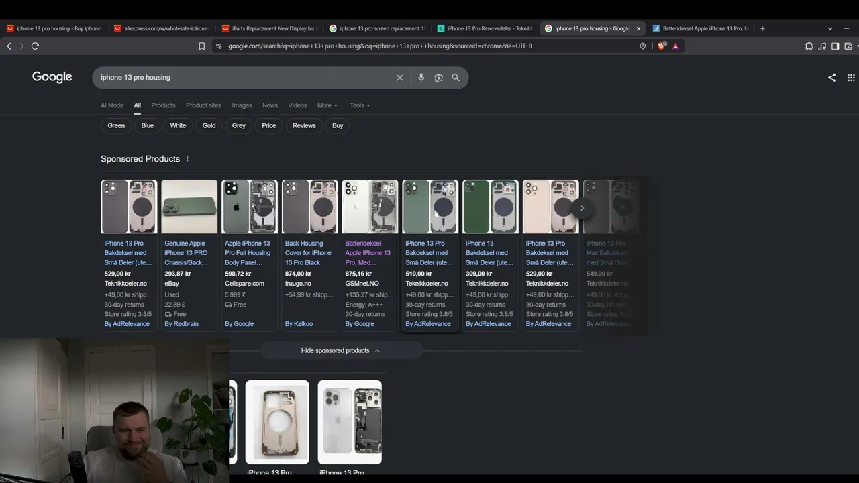
Task: Click the By Kelkoo link
Action: click(299, 324)
